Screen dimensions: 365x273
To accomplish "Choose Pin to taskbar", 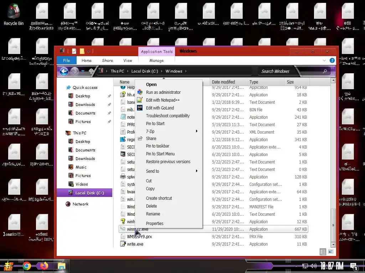I will click(x=158, y=146).
